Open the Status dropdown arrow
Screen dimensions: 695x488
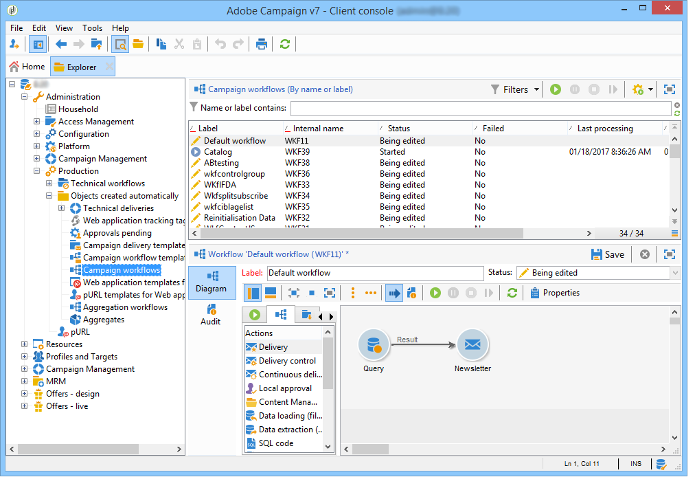675,274
